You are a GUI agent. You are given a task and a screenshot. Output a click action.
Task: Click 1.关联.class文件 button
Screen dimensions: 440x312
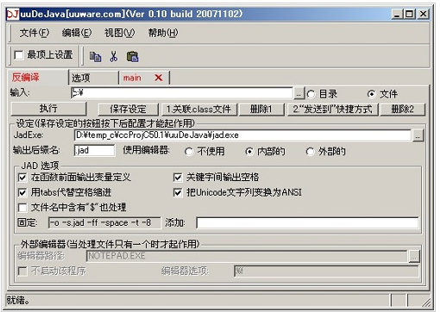coord(199,109)
